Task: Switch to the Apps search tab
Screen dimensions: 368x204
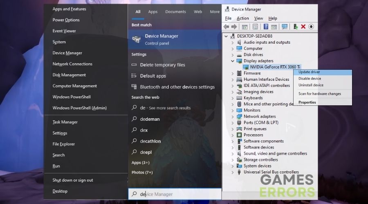Action: (153, 12)
